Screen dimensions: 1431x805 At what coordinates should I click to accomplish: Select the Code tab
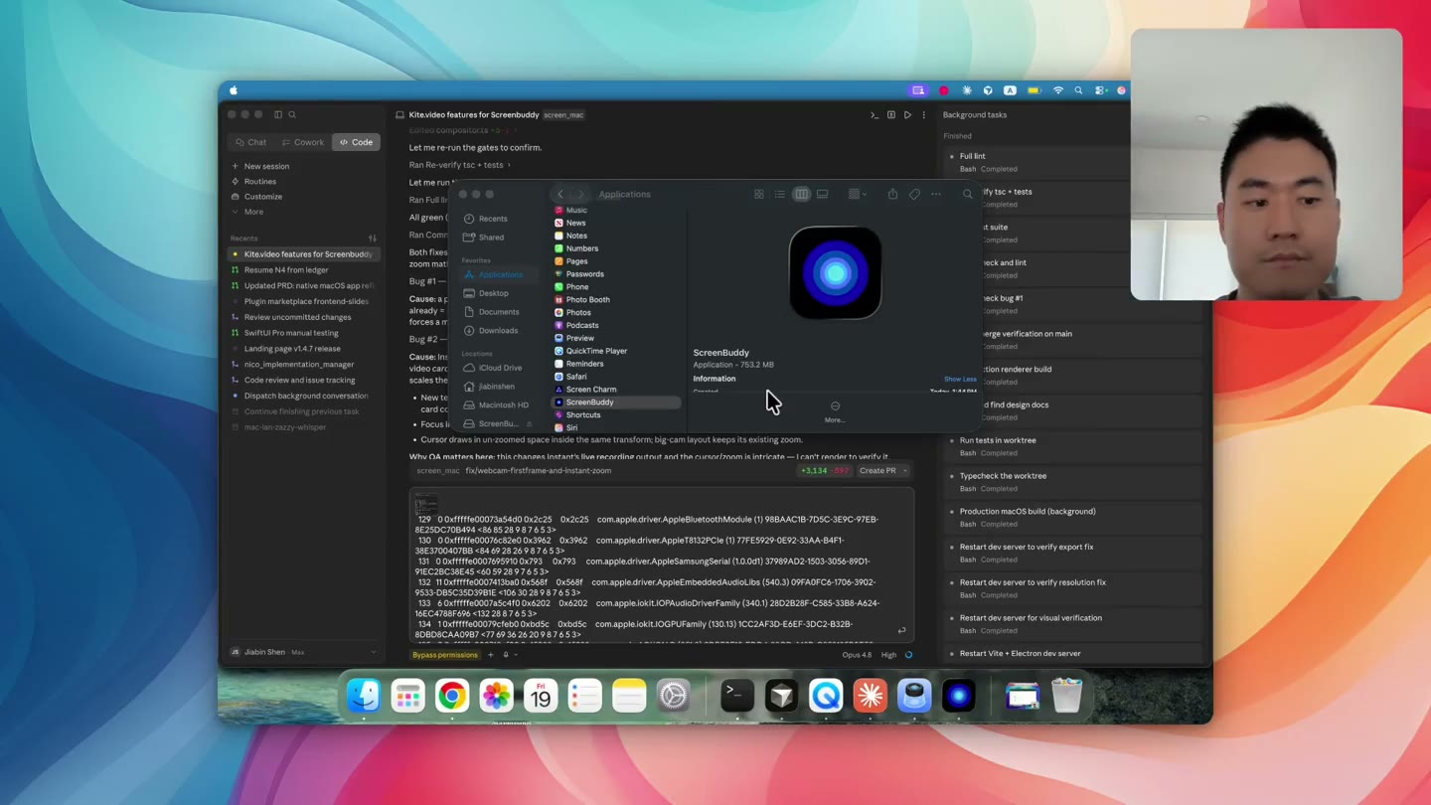(x=356, y=142)
